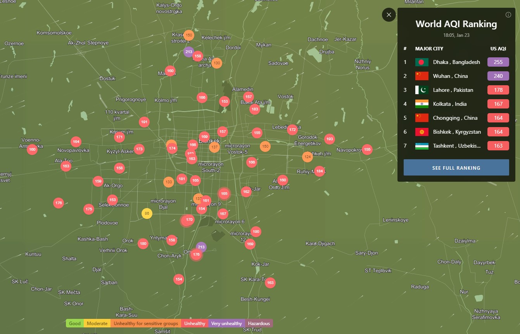
Task: Click the Very unhealthy legend swatch
Action: pos(226,324)
